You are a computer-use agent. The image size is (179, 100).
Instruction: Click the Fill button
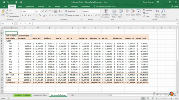pos(146,13)
